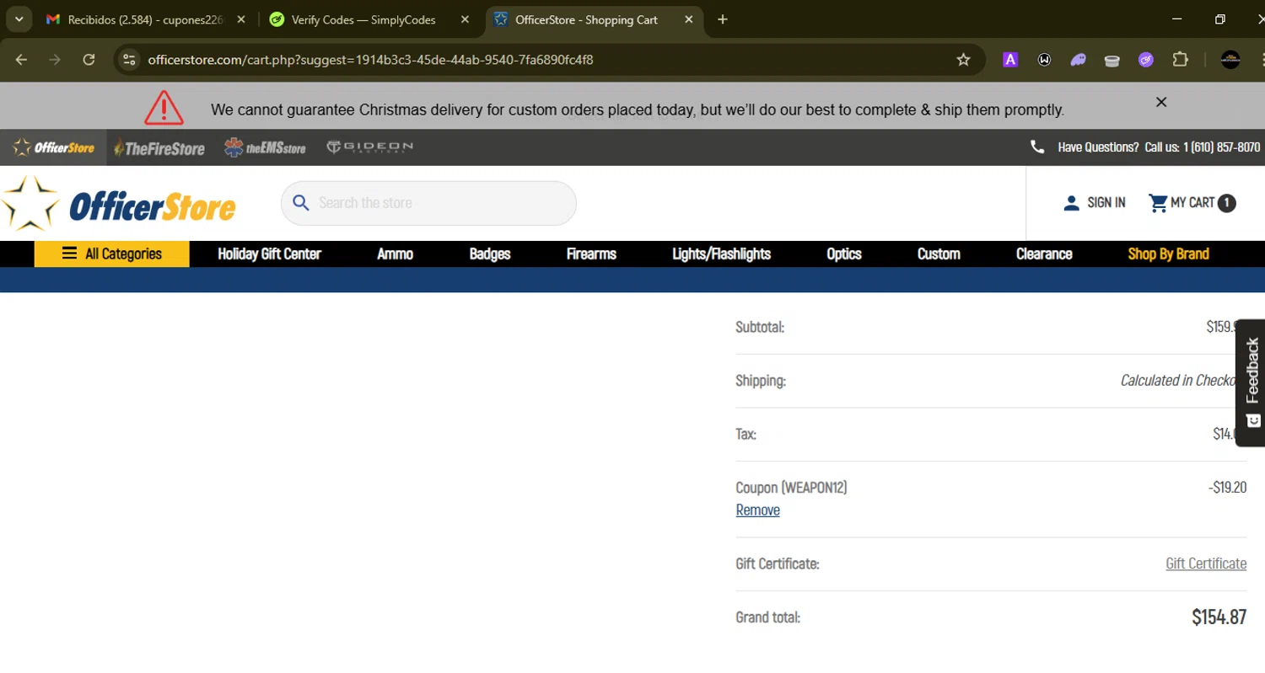Dismiss the Christmas delivery notice banner
The height and width of the screenshot is (673, 1265).
1161,102
